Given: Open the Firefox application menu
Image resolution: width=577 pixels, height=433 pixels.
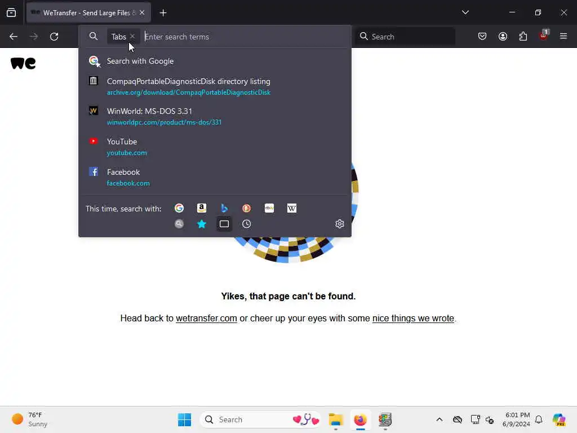Looking at the screenshot, I should coord(563,36).
